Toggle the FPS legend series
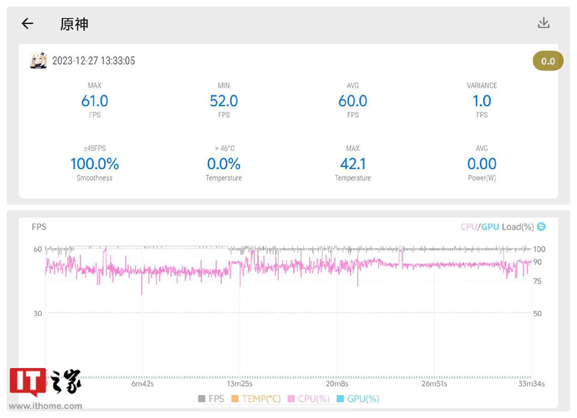The width and height of the screenshot is (577, 418). pyautogui.click(x=211, y=399)
